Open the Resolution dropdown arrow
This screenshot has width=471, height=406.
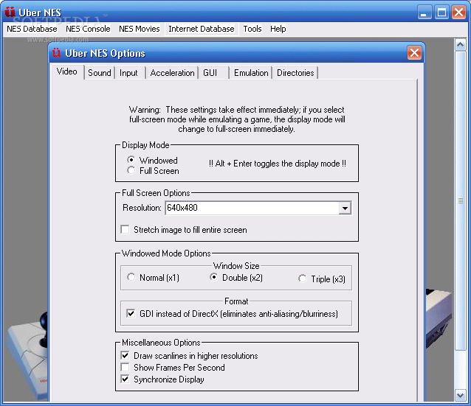[345, 208]
